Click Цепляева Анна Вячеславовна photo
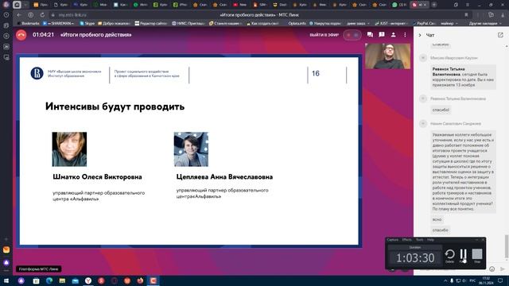The height and width of the screenshot is (286, 509). (191, 149)
